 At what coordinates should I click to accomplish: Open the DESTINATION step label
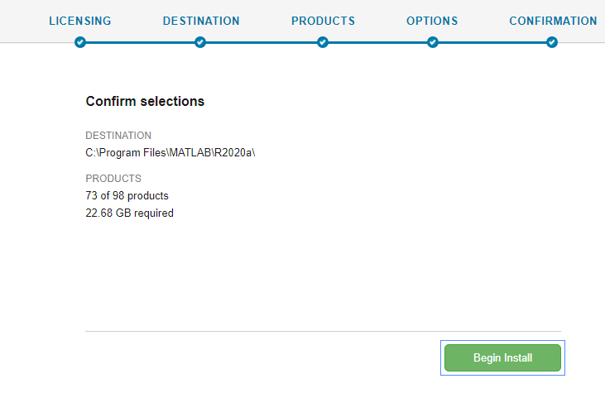tap(201, 21)
